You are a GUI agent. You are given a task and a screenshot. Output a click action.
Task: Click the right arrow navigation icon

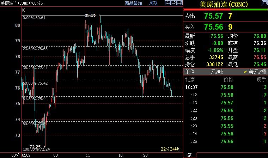tap(174, 3)
